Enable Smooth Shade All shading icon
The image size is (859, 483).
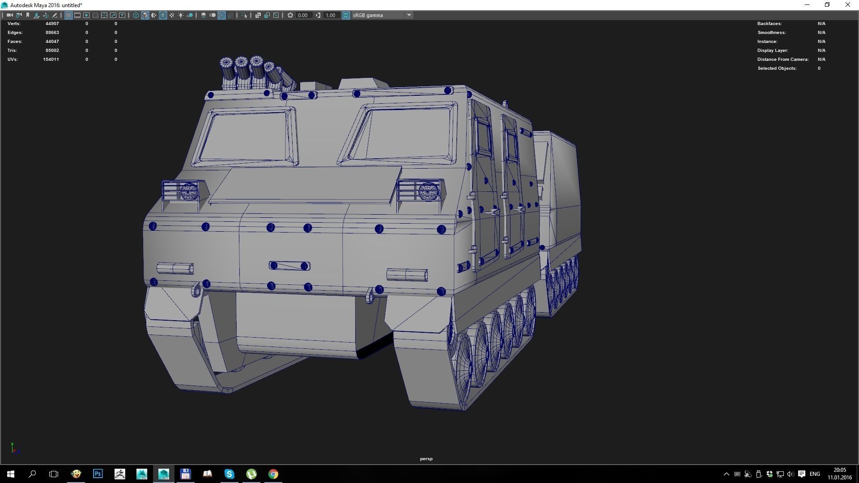pyautogui.click(x=145, y=15)
